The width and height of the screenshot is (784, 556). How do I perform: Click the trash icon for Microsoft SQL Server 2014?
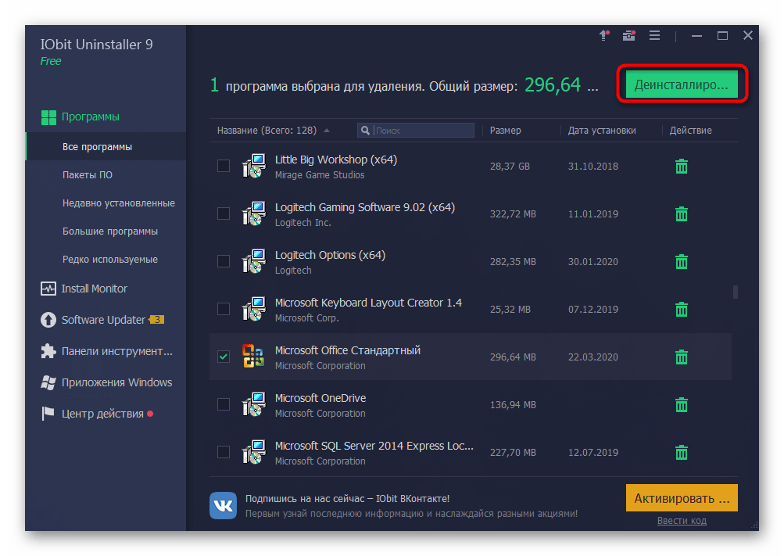tap(682, 452)
